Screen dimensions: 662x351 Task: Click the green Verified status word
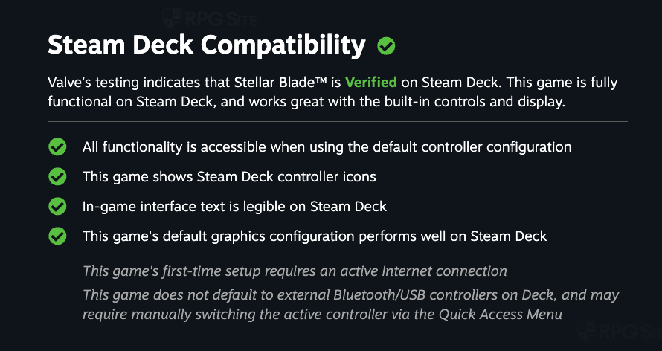coord(371,82)
